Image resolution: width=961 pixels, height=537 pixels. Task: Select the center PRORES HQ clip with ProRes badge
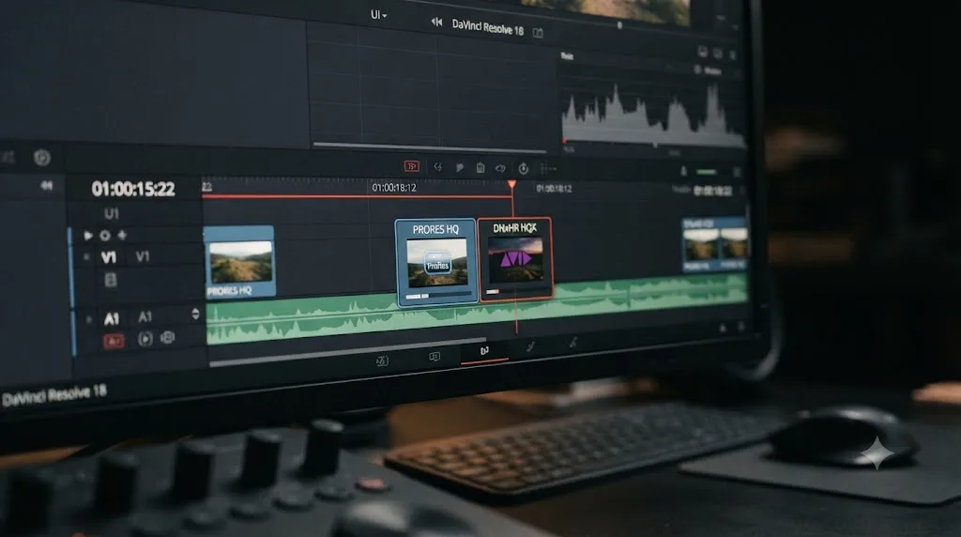coord(435,262)
